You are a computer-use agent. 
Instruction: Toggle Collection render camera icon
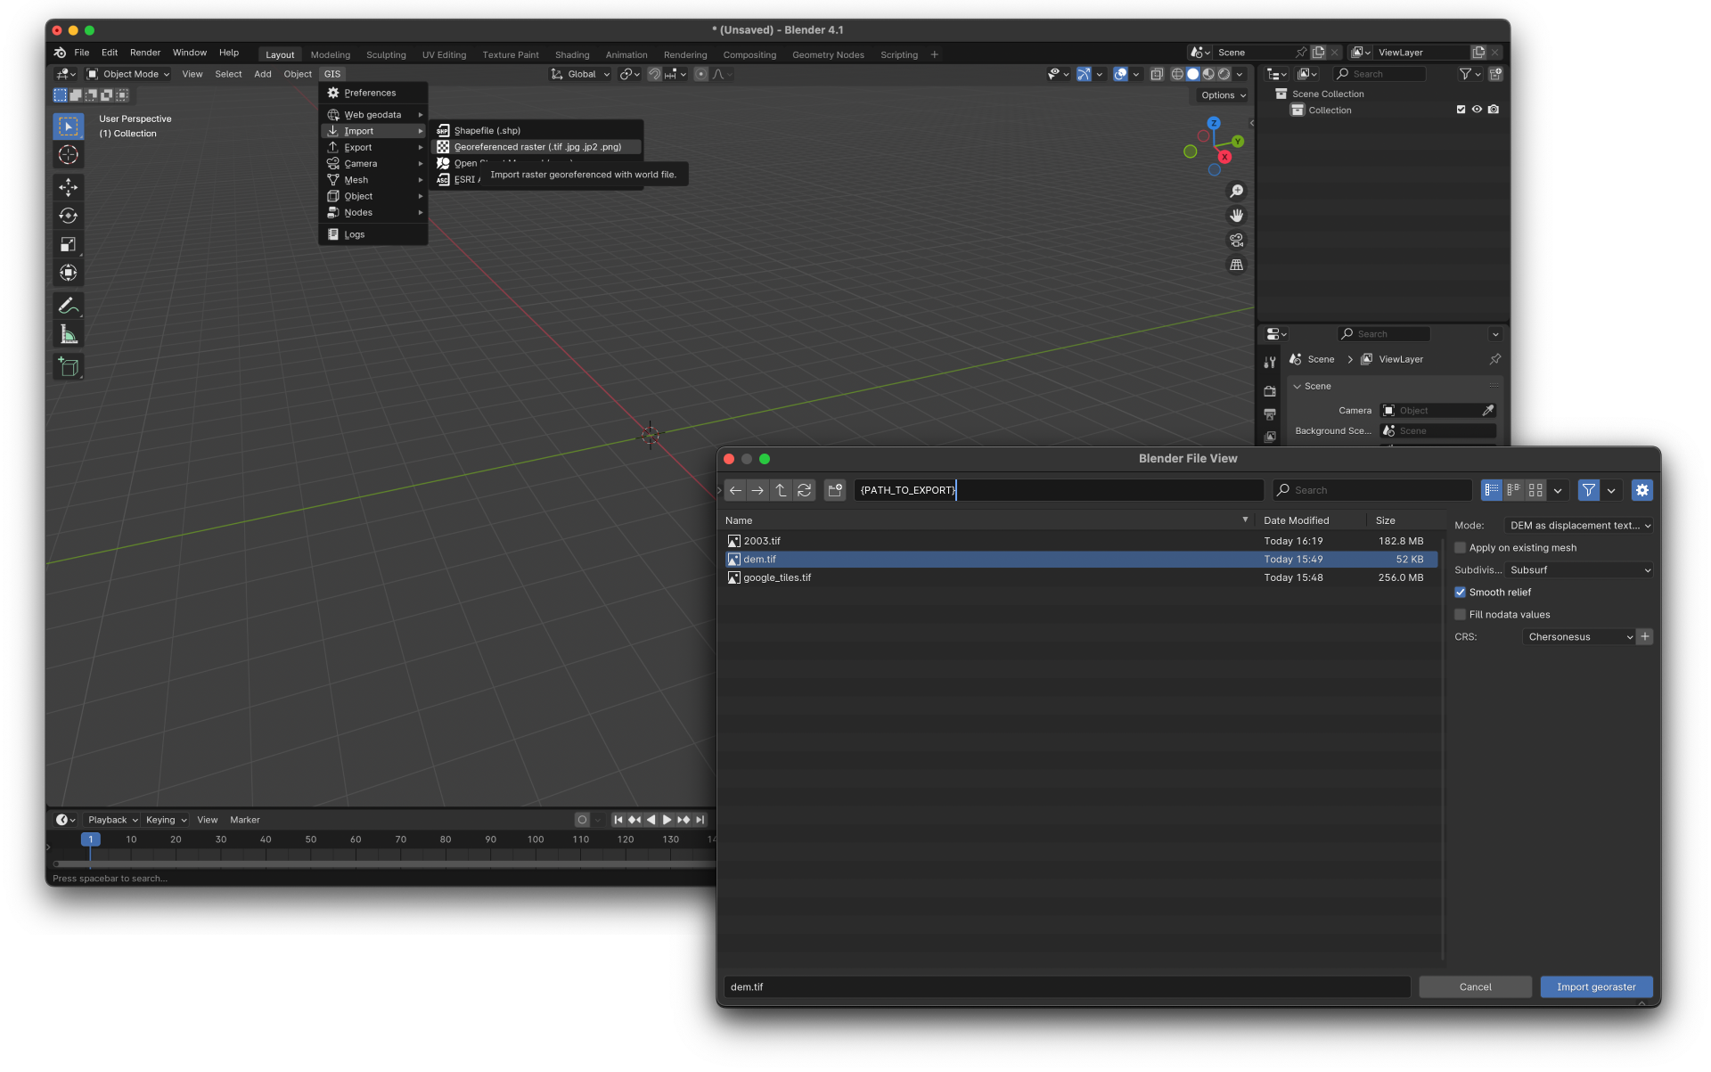pyautogui.click(x=1494, y=110)
